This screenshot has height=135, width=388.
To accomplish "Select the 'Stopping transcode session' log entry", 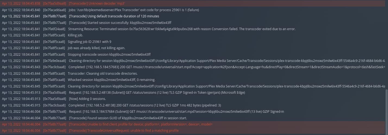I will tap(193, 54).
